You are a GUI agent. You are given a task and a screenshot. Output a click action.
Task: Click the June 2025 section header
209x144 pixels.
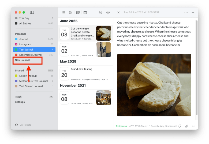click(69, 21)
